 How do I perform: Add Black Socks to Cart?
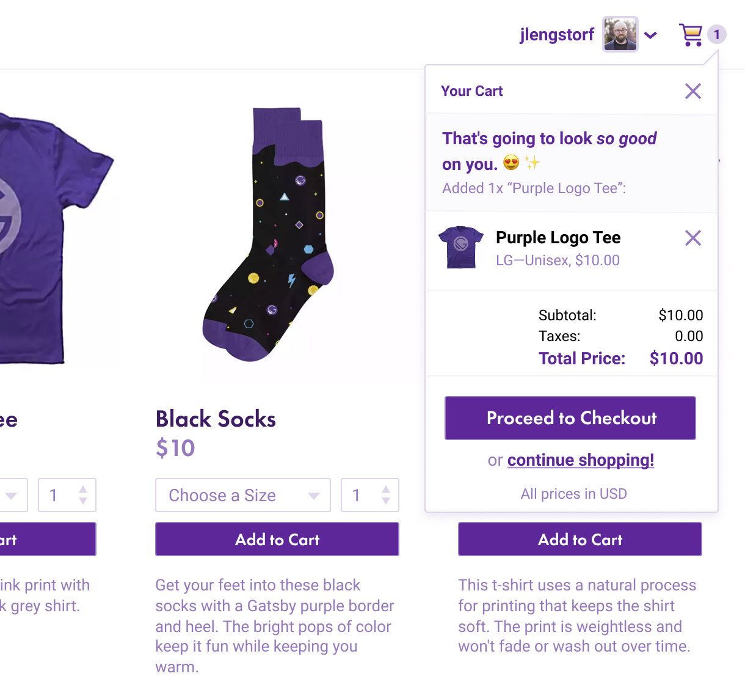(x=277, y=539)
